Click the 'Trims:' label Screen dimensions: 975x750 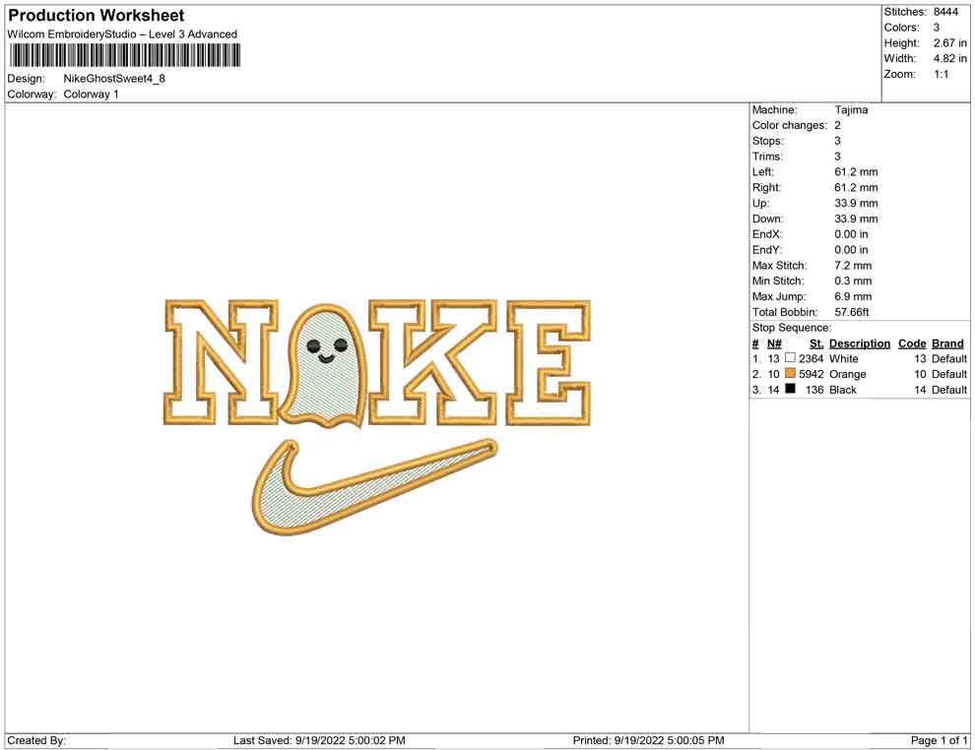pos(767,156)
